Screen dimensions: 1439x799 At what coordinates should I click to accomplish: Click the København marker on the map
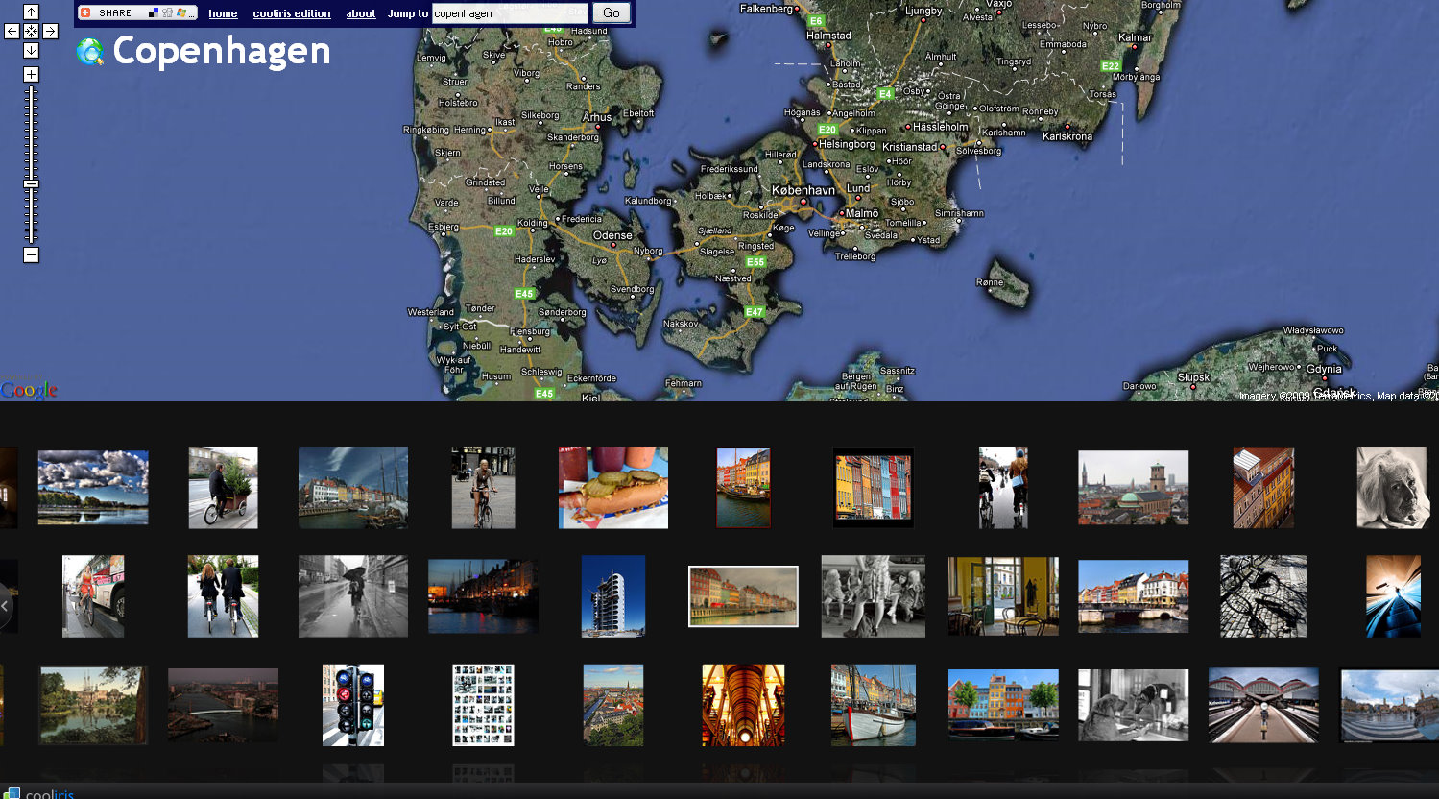click(x=803, y=202)
